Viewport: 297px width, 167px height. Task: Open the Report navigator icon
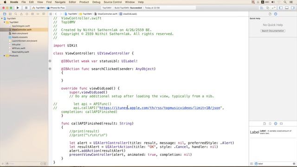tap(44, 14)
